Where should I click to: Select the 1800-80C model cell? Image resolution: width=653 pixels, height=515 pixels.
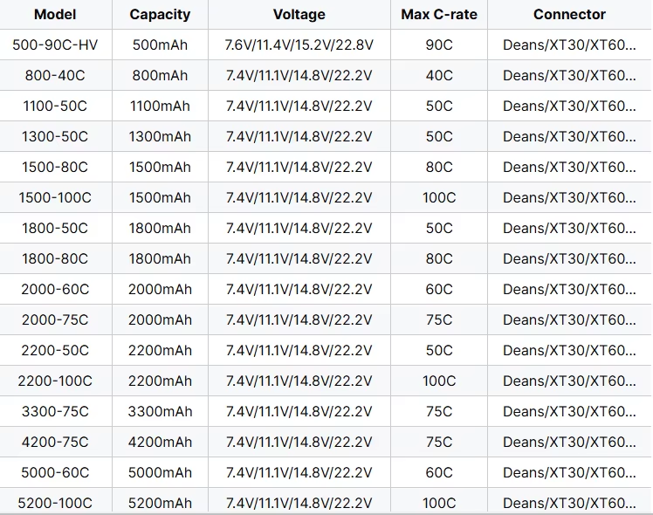click(56, 259)
